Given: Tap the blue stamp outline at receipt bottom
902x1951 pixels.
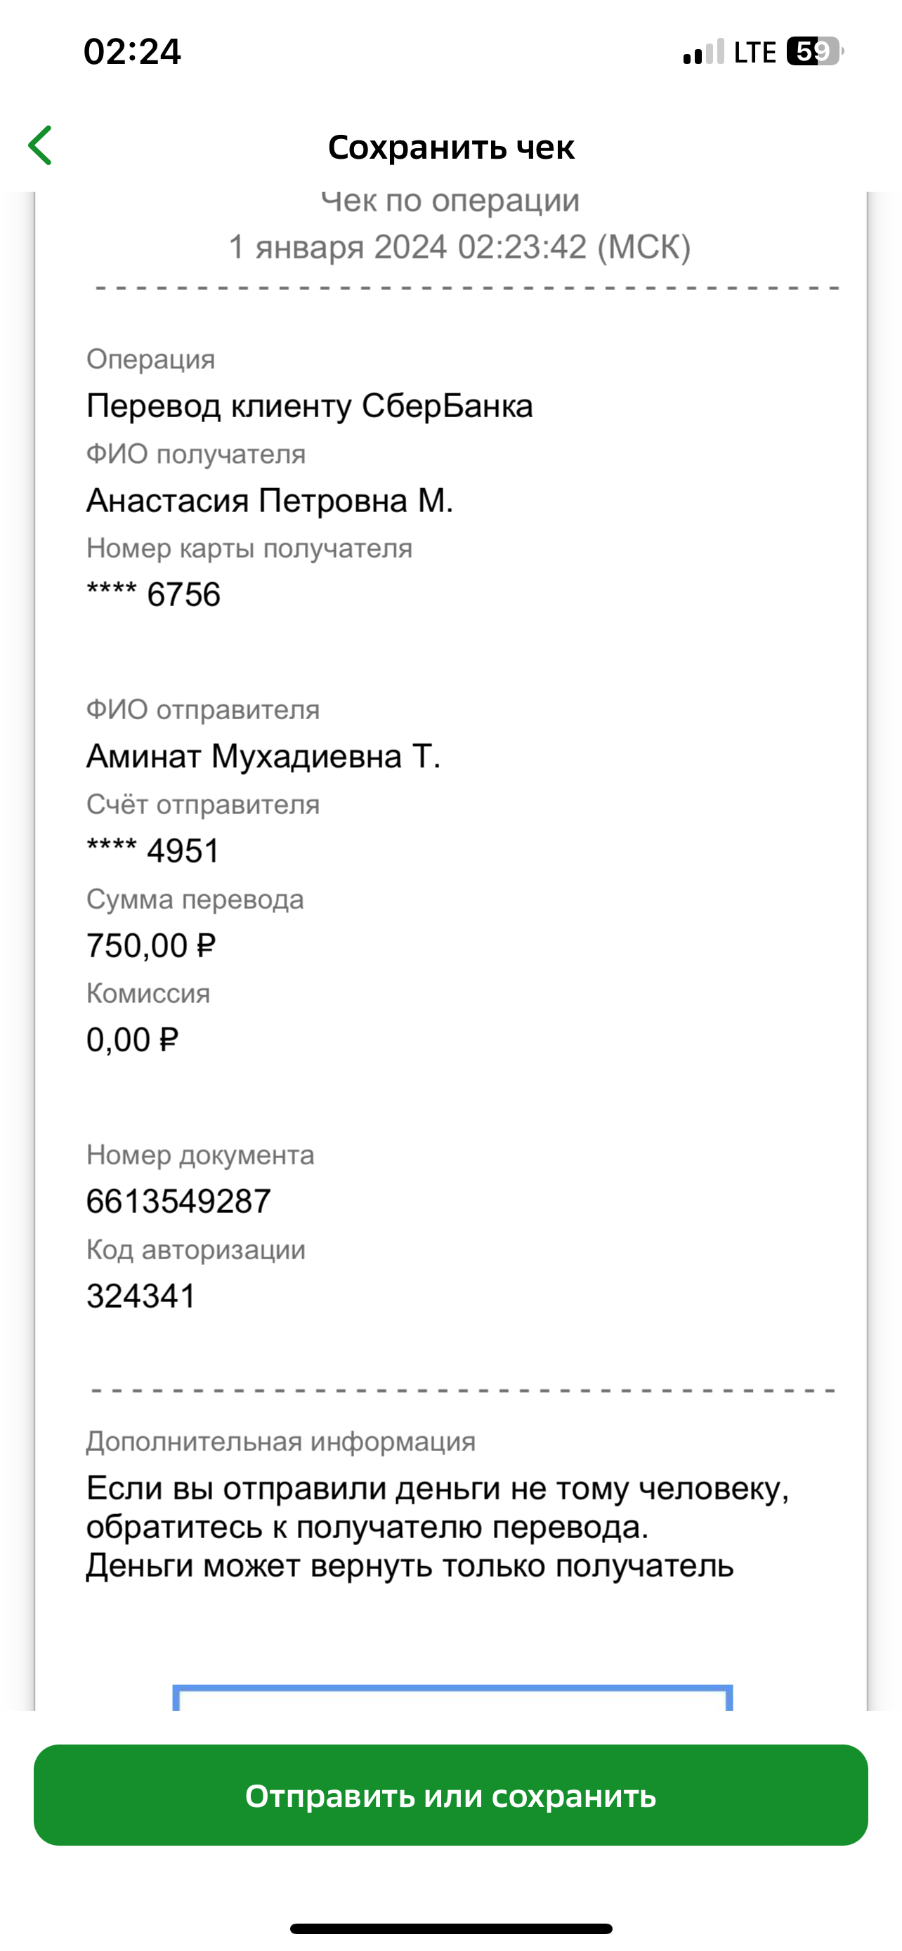Looking at the screenshot, I should click(x=452, y=1697).
